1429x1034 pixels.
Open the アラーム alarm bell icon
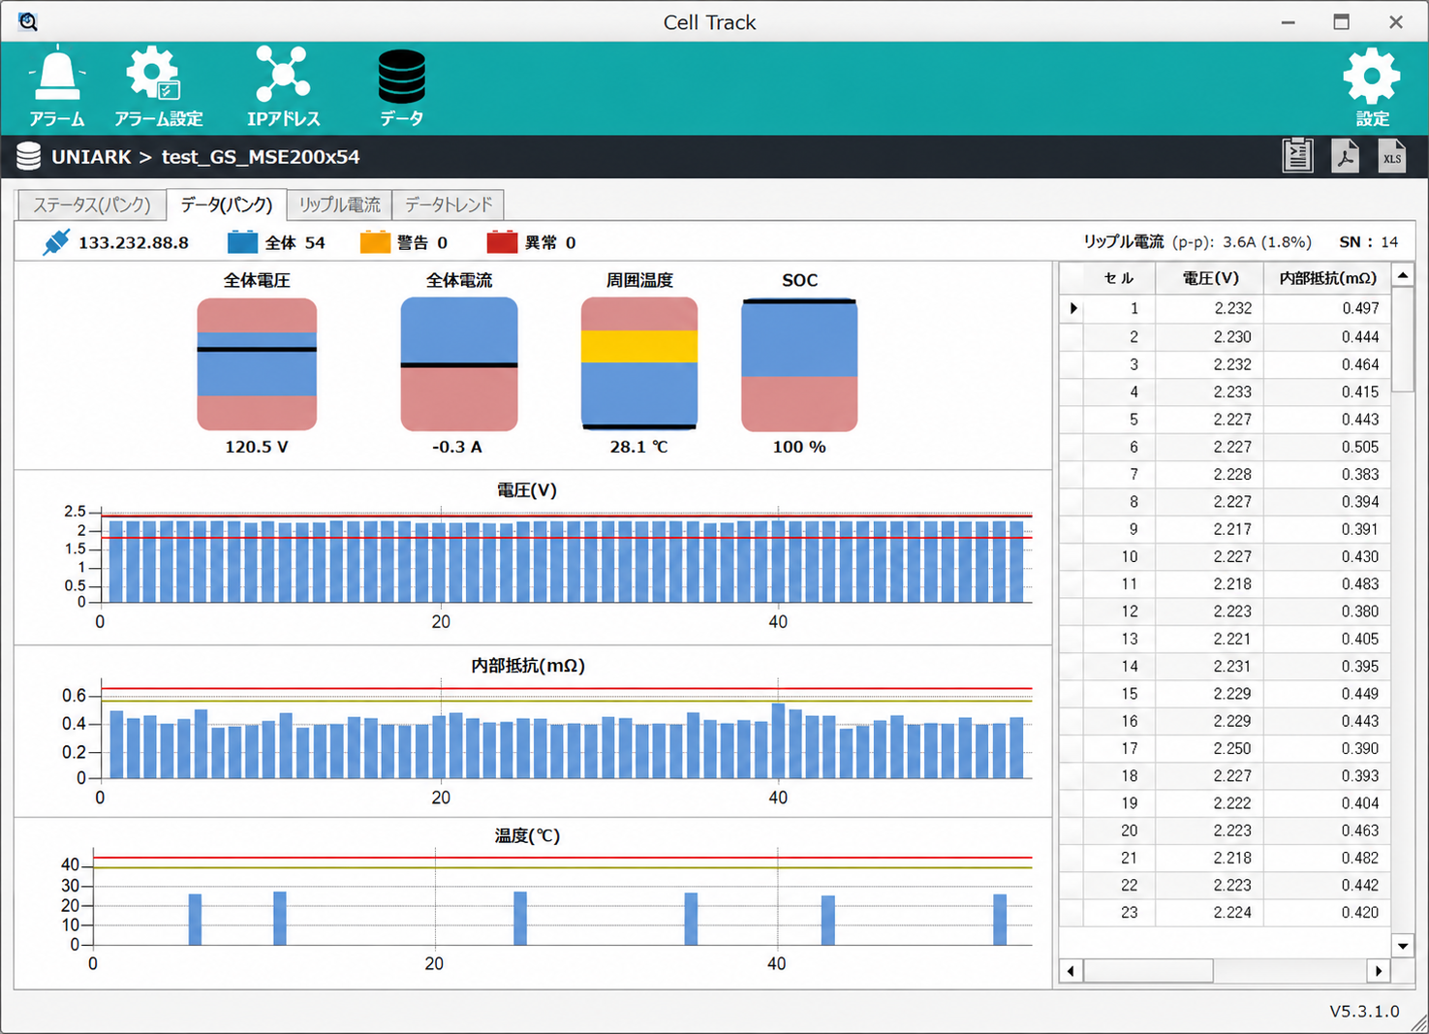56,86
